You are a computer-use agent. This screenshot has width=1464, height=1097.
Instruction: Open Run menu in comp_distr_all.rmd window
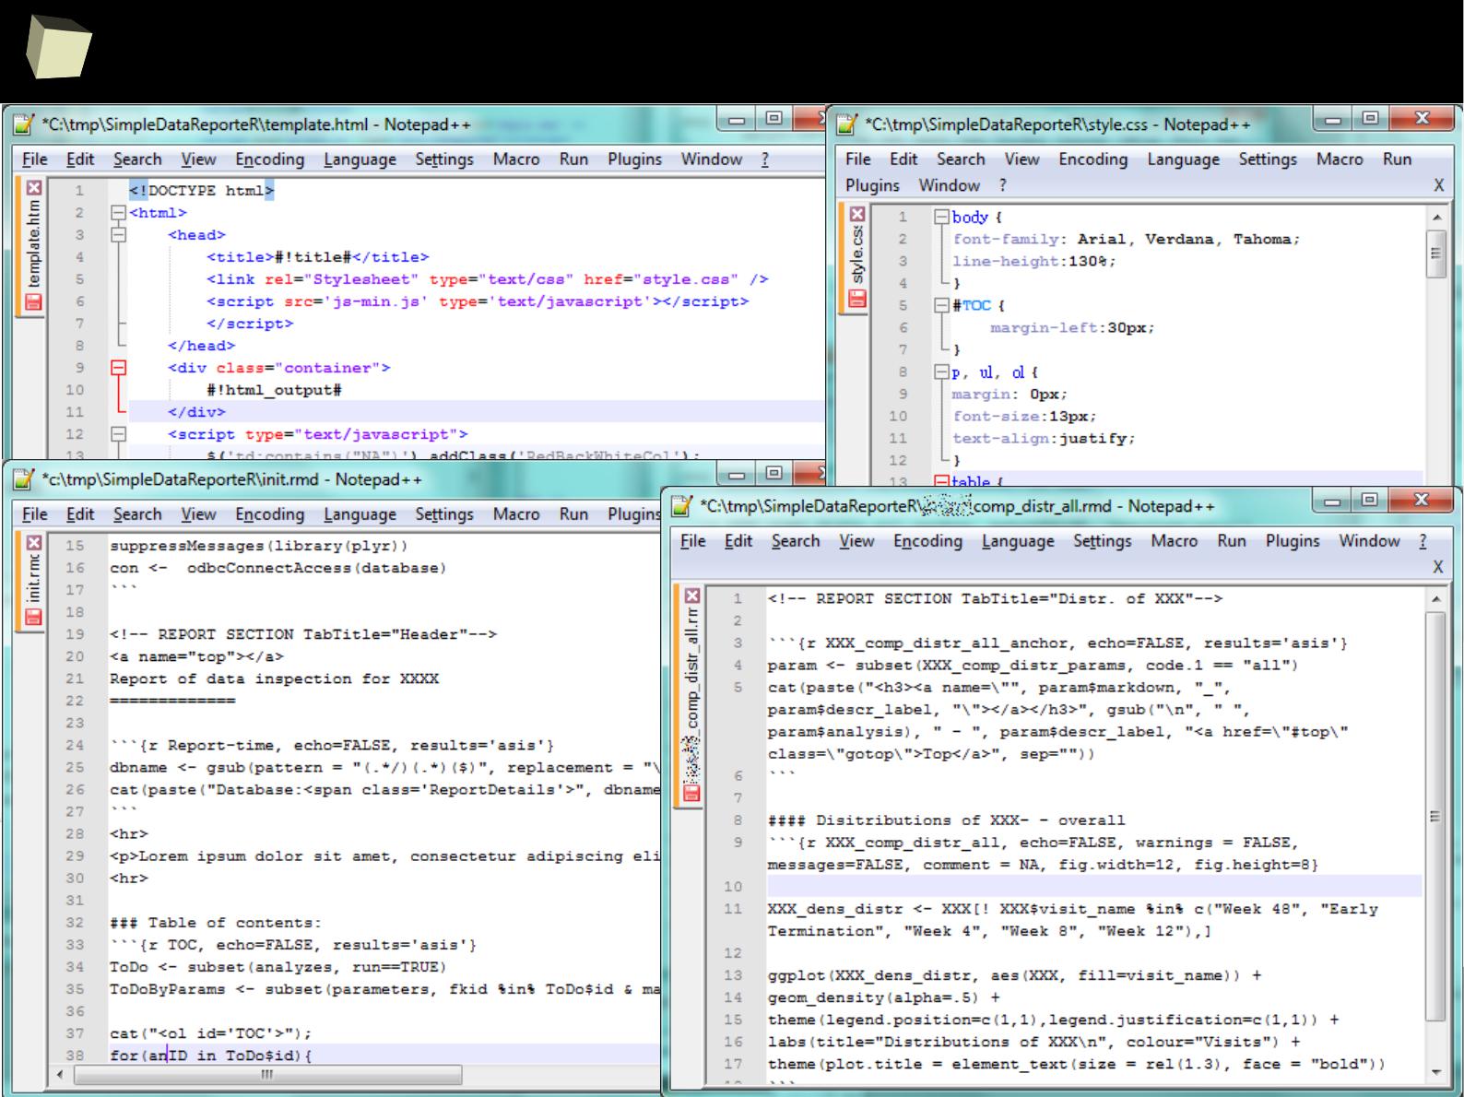coord(1231,541)
